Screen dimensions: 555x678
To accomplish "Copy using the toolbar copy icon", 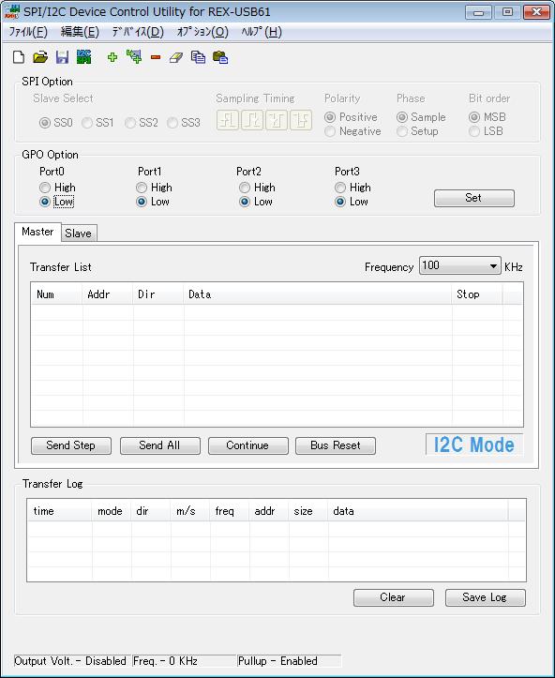I will [x=198, y=57].
